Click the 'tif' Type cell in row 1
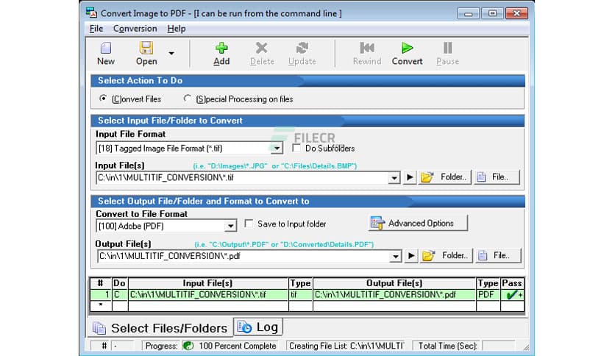Screen dimensions: 615x356 pos(300,295)
